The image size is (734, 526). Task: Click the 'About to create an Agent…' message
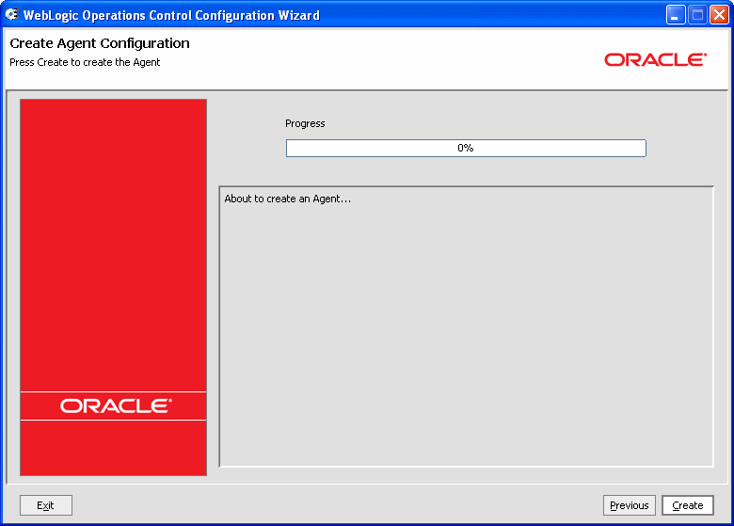(287, 199)
